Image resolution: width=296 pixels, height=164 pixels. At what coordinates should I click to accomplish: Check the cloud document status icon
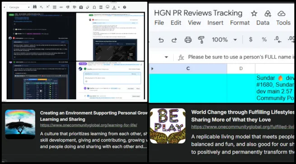pos(281,13)
